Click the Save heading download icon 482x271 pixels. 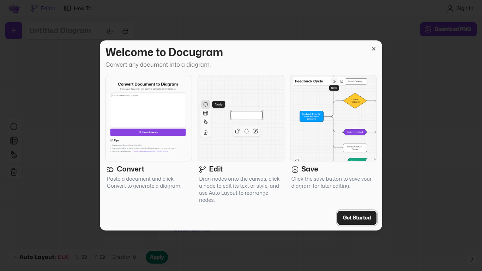point(295,169)
